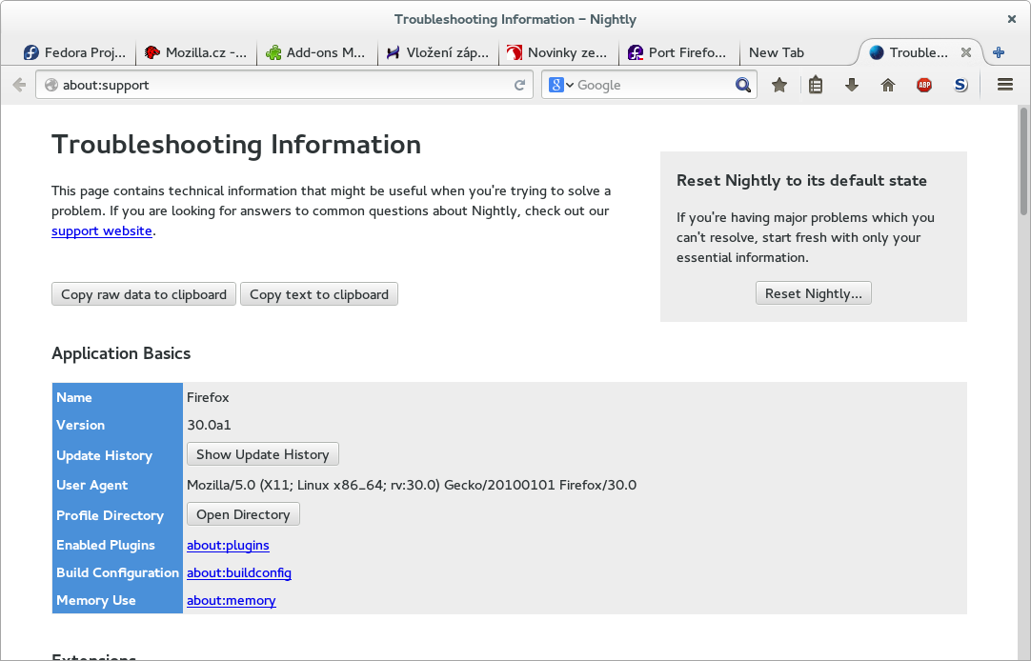
Task: Click the Troubleshooting Information page heading
Action: coord(236,145)
